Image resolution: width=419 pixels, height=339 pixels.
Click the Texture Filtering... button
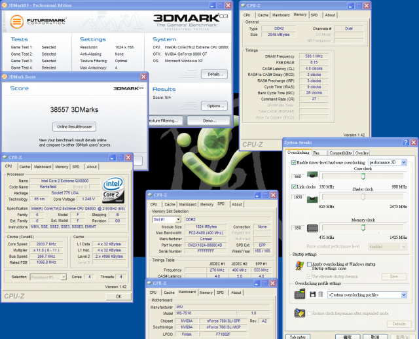tap(166, 121)
